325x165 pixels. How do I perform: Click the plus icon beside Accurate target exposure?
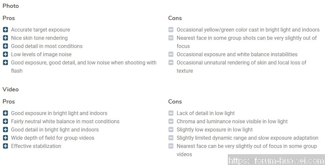coord(5,30)
